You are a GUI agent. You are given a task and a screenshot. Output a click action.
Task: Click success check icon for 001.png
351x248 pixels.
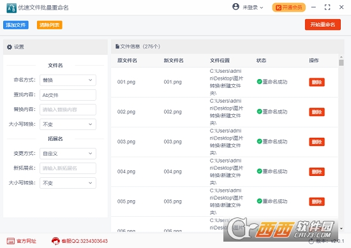tap(260, 82)
